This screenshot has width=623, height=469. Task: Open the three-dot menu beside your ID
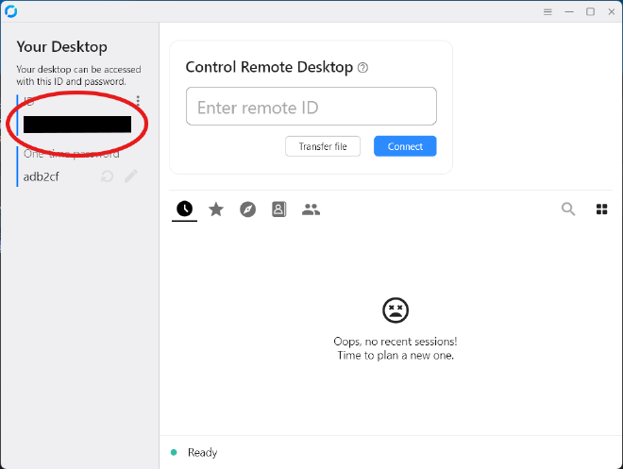coord(138,101)
